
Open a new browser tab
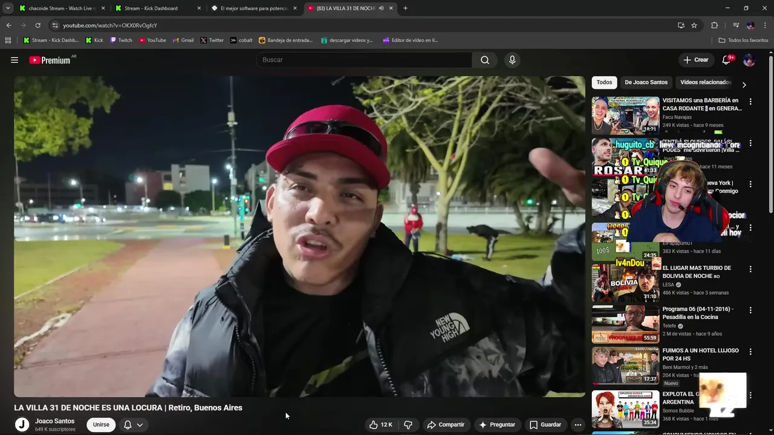[x=405, y=8]
